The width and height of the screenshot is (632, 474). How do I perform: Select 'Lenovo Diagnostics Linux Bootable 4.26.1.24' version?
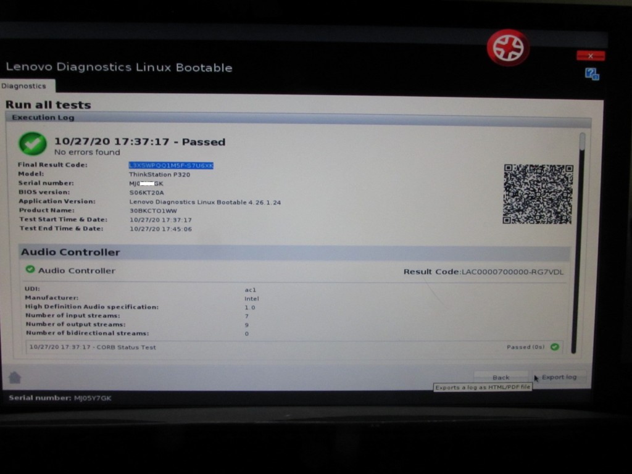[205, 202]
